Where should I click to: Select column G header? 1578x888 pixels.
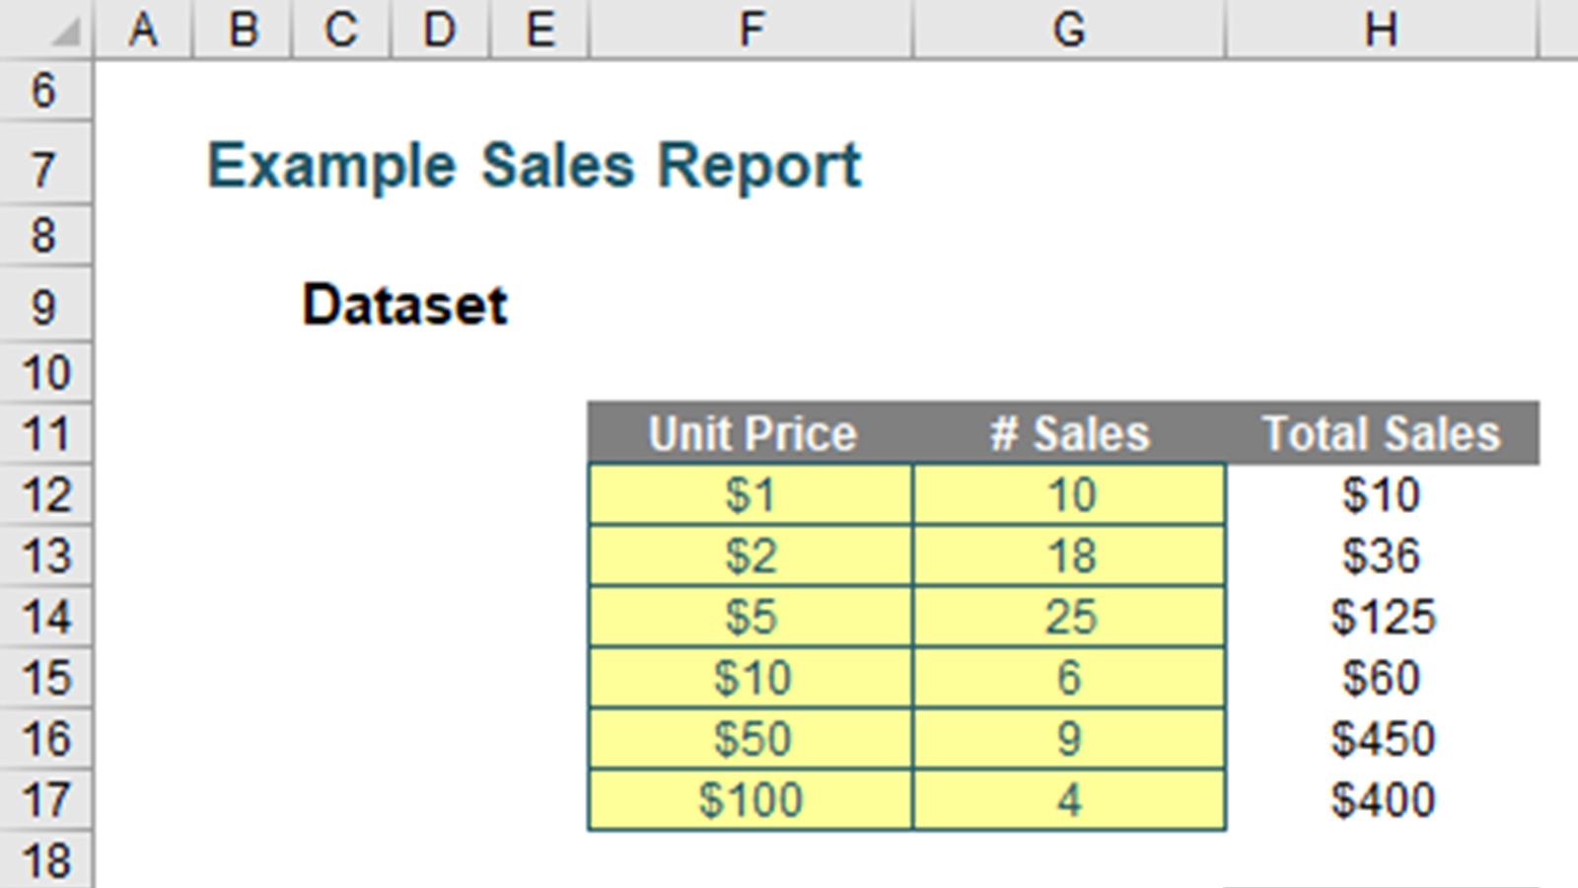point(1069,30)
